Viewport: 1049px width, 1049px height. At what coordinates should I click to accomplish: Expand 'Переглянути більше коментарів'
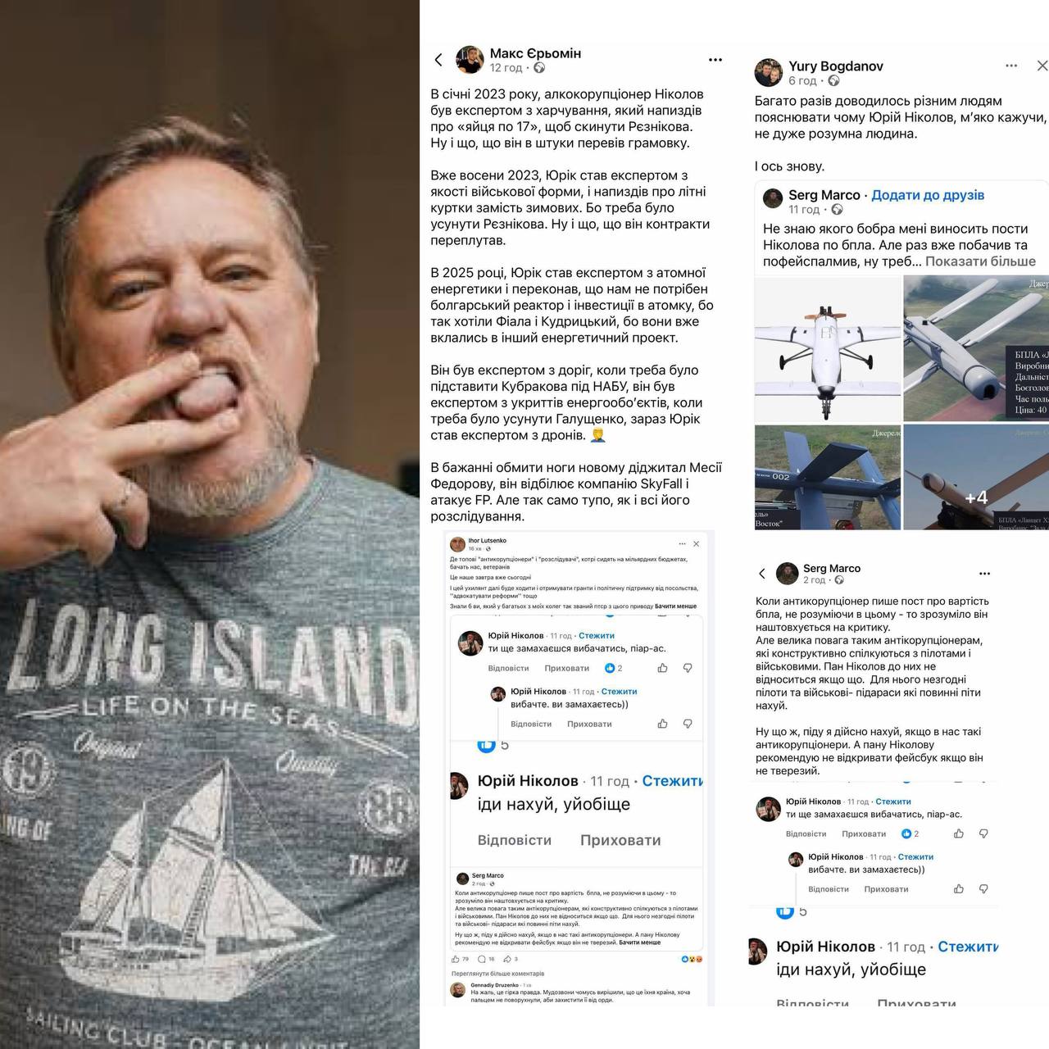497,974
